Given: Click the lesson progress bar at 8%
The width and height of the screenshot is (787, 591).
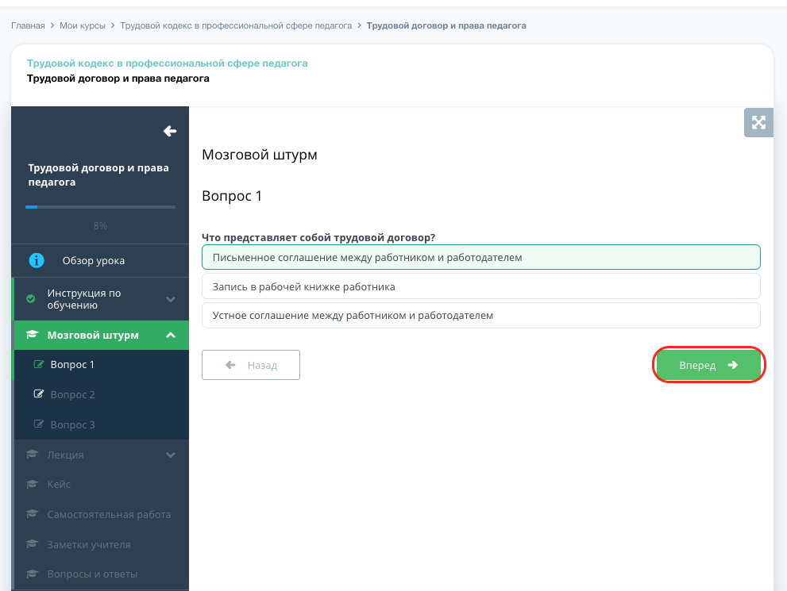Looking at the screenshot, I should pos(100,207).
